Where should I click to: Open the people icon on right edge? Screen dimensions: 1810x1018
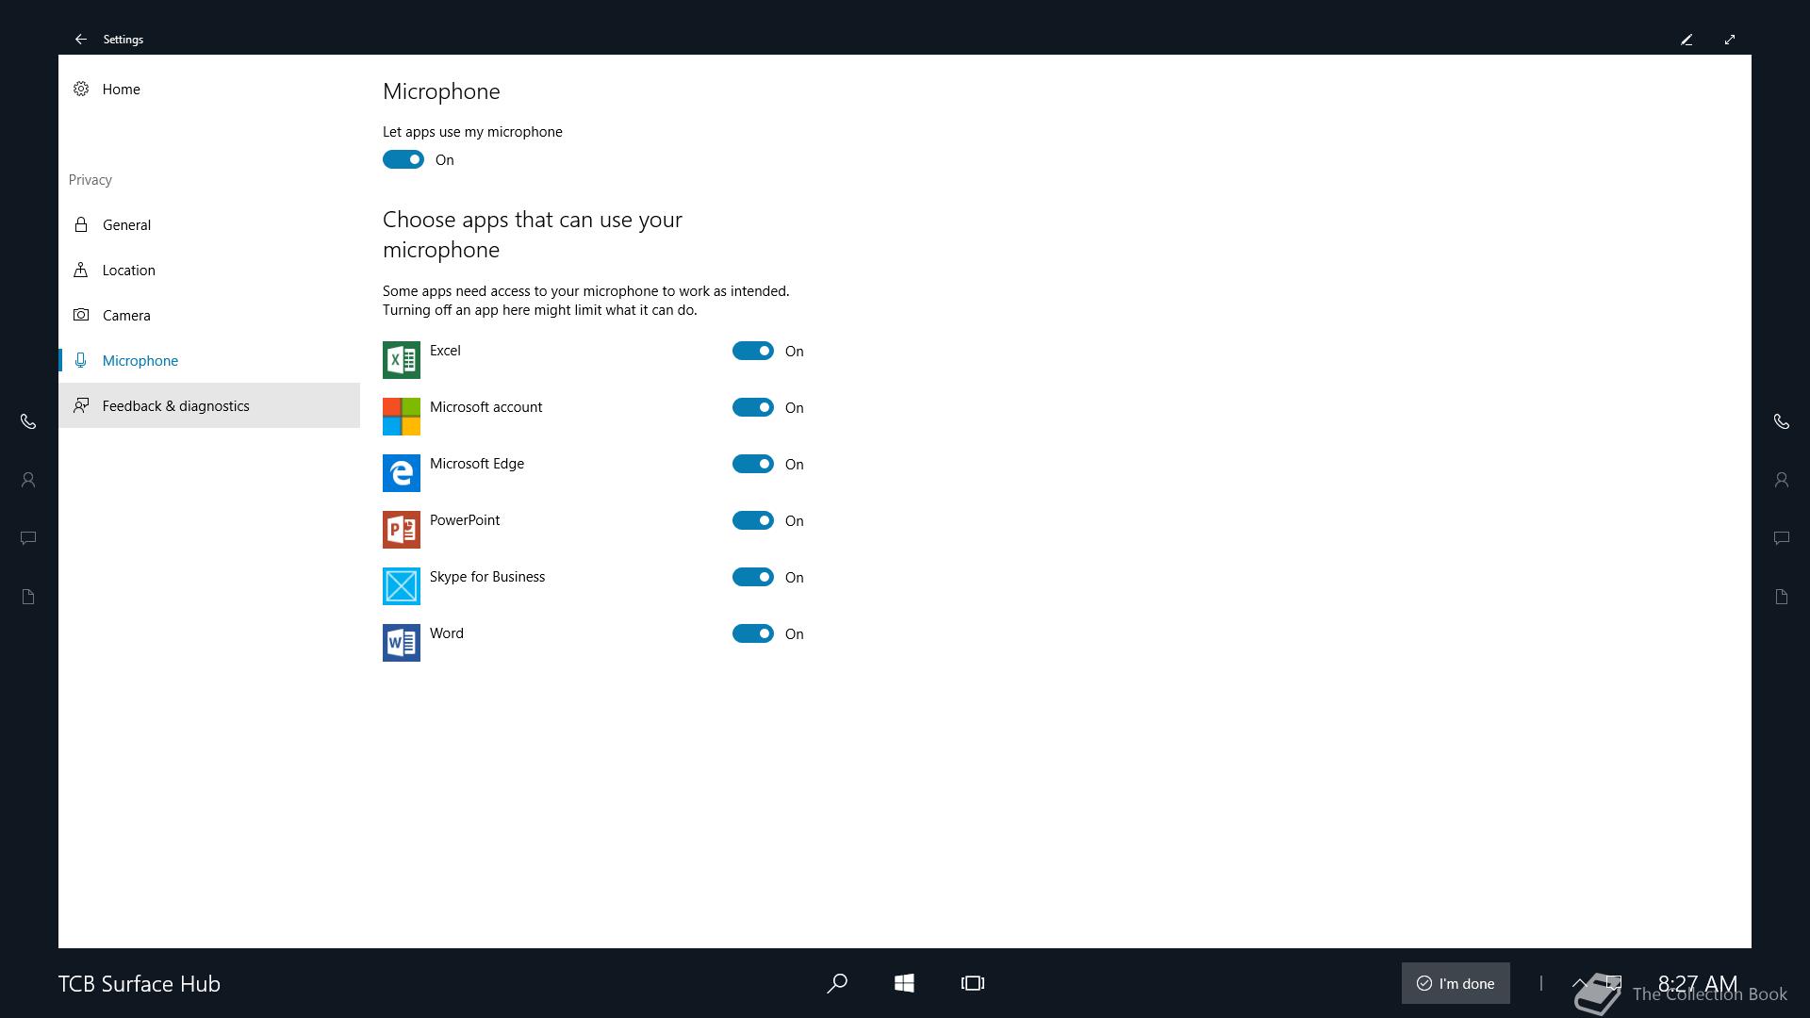tap(1782, 480)
